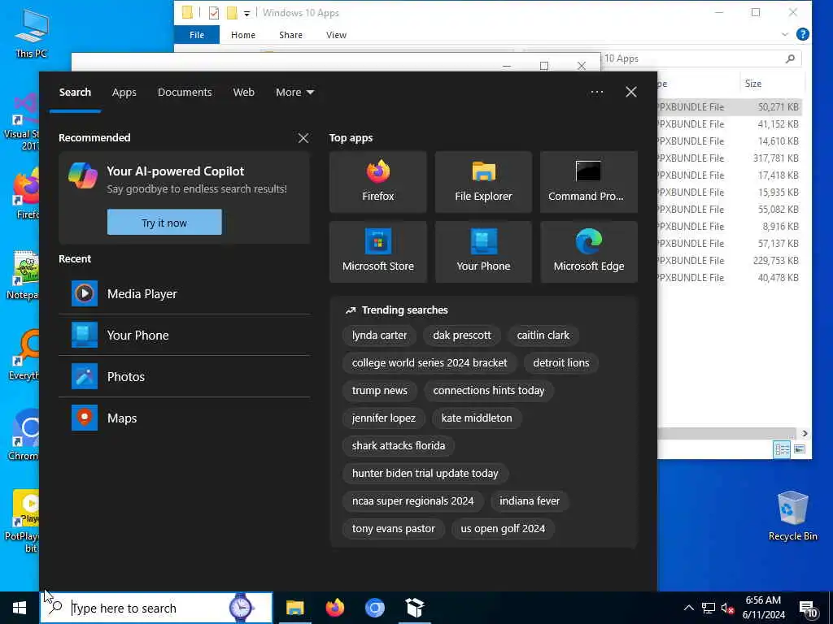Open Photos from Recent list
Image resolution: width=833 pixels, height=624 pixels.
tap(185, 376)
